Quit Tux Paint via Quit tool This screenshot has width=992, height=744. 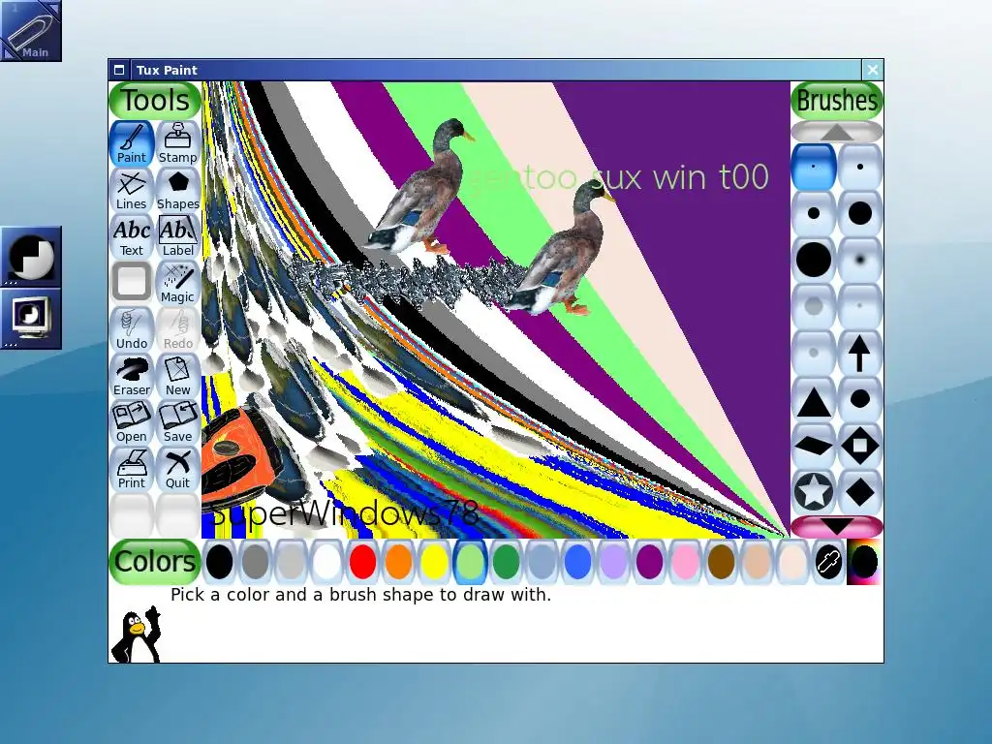(x=178, y=470)
